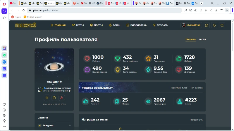
Task: Click the blog likes icon next to 242
Action: click(x=85, y=101)
